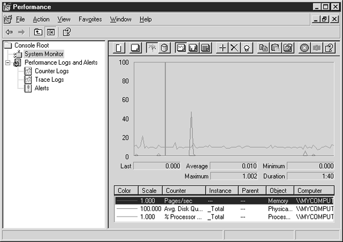
Task: Toggle Show/Hide Console Tree button
Action: click(x=51, y=32)
